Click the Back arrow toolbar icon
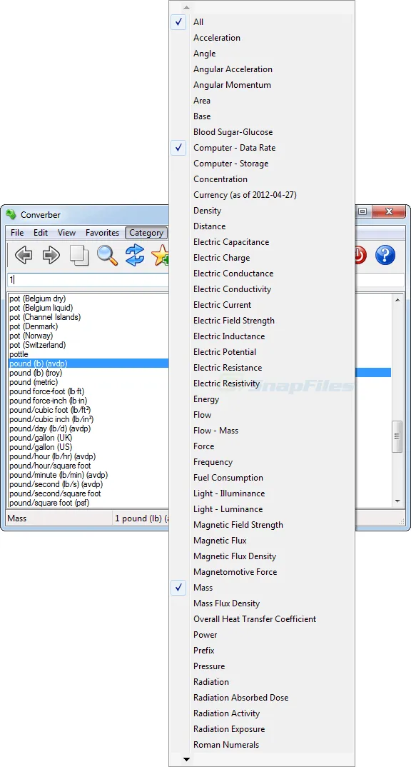Viewport: 411px width, 767px height. coord(24,256)
